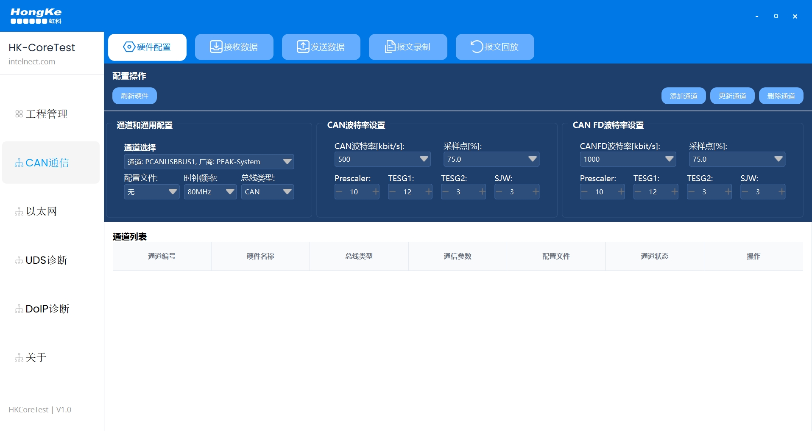The width and height of the screenshot is (812, 431).
Task: Increase CAN Prescaler with plus button
Action: 376,192
